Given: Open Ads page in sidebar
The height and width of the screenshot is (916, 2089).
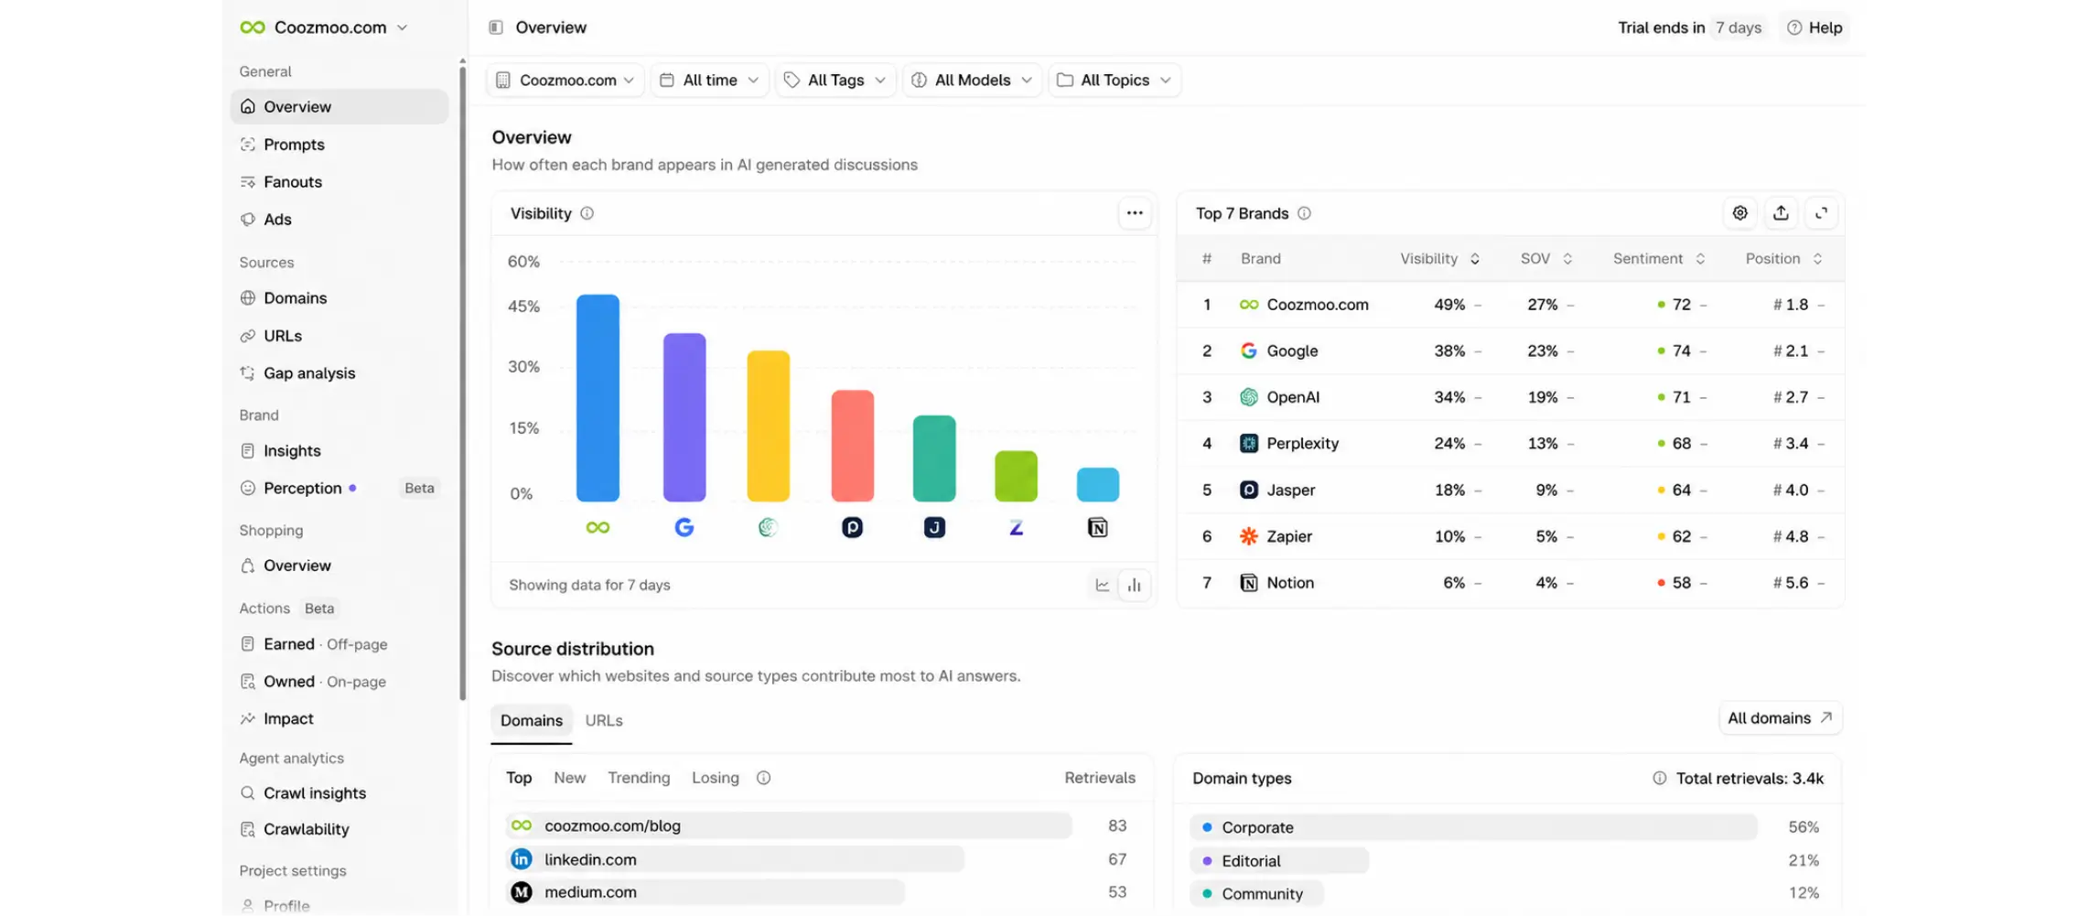Looking at the screenshot, I should 339,220.
